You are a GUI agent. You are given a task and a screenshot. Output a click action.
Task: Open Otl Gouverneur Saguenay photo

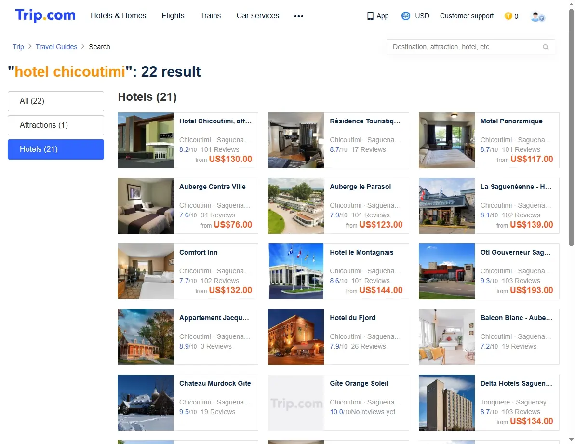tap(447, 272)
